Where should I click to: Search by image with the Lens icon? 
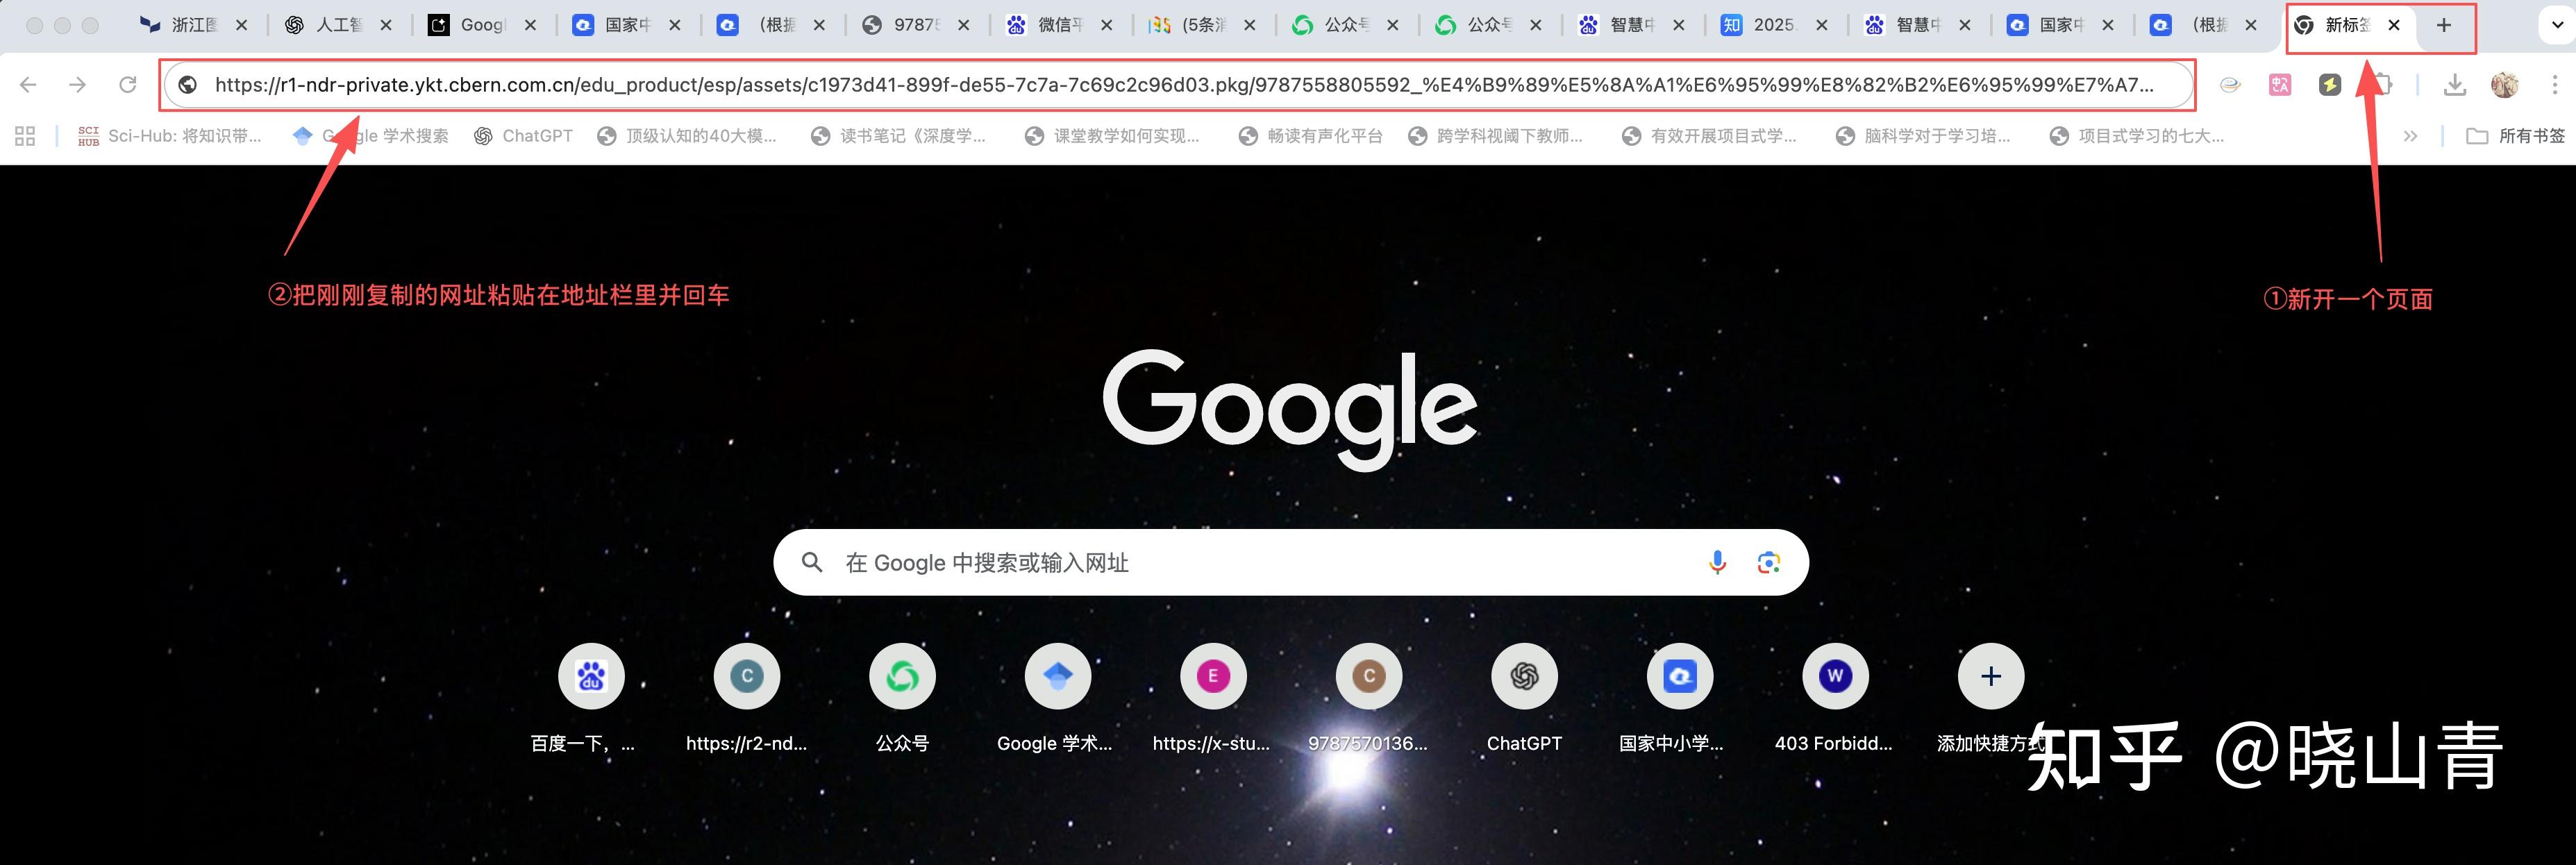[x=1768, y=562]
